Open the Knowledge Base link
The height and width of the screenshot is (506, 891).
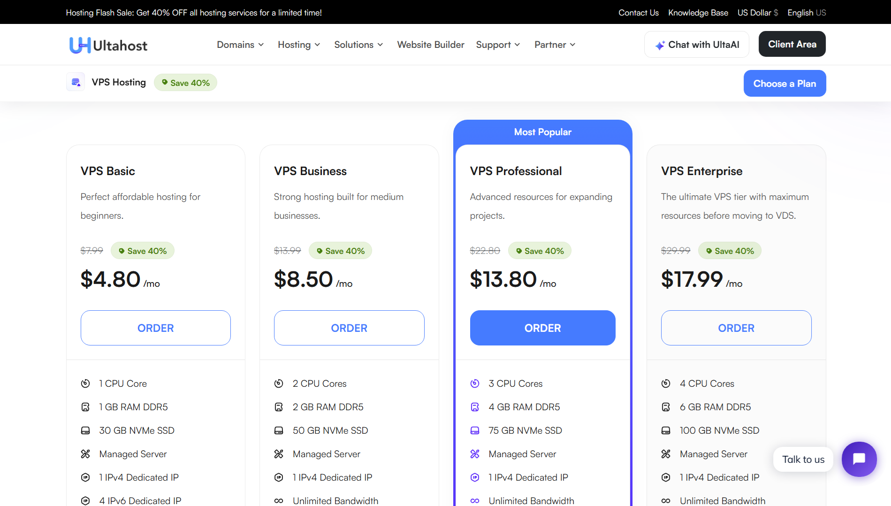click(x=698, y=13)
